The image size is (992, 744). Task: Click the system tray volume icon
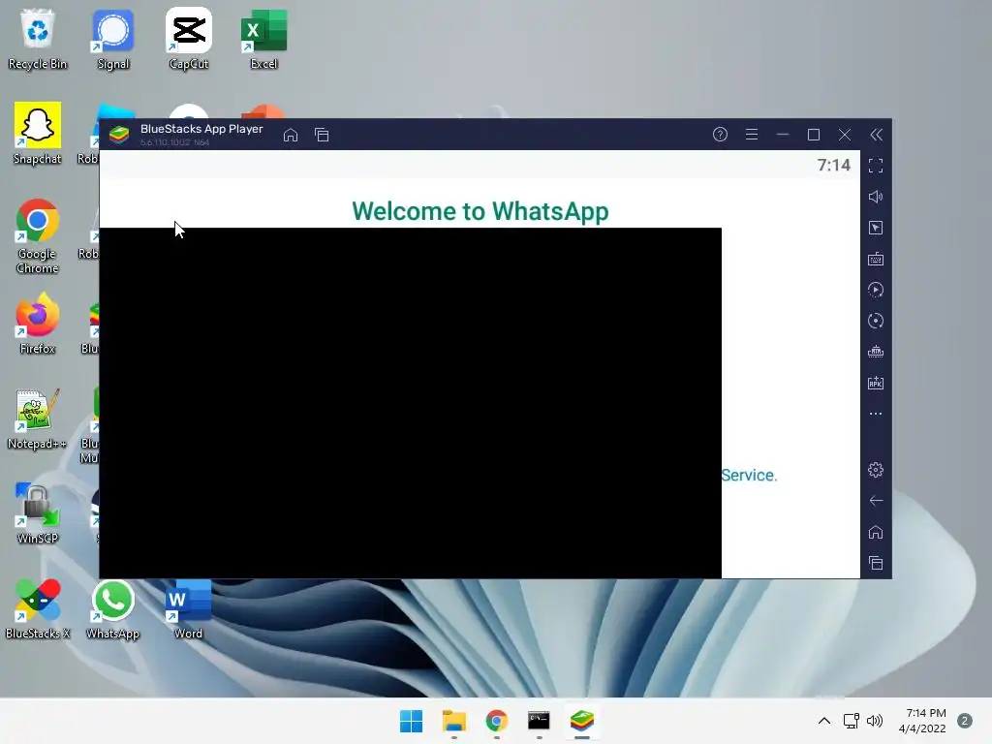(875, 721)
